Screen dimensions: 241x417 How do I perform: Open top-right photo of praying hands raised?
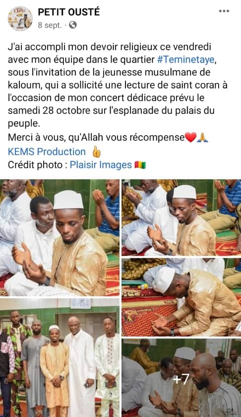click(x=181, y=218)
